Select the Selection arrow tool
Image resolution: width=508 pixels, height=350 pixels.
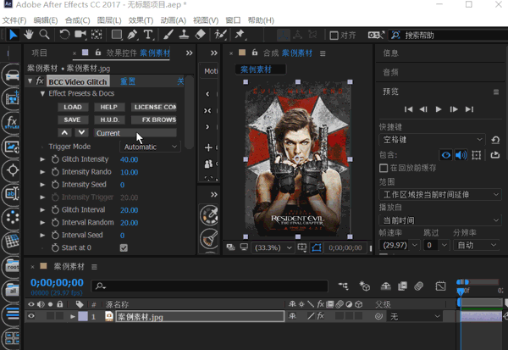[14, 35]
